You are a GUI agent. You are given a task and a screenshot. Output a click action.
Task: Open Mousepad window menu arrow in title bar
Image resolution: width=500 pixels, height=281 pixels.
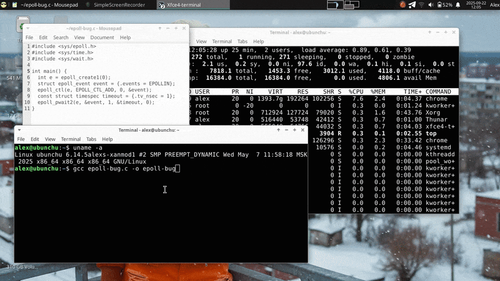[28, 28]
